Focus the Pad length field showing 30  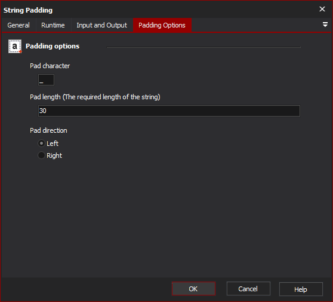[169, 111]
